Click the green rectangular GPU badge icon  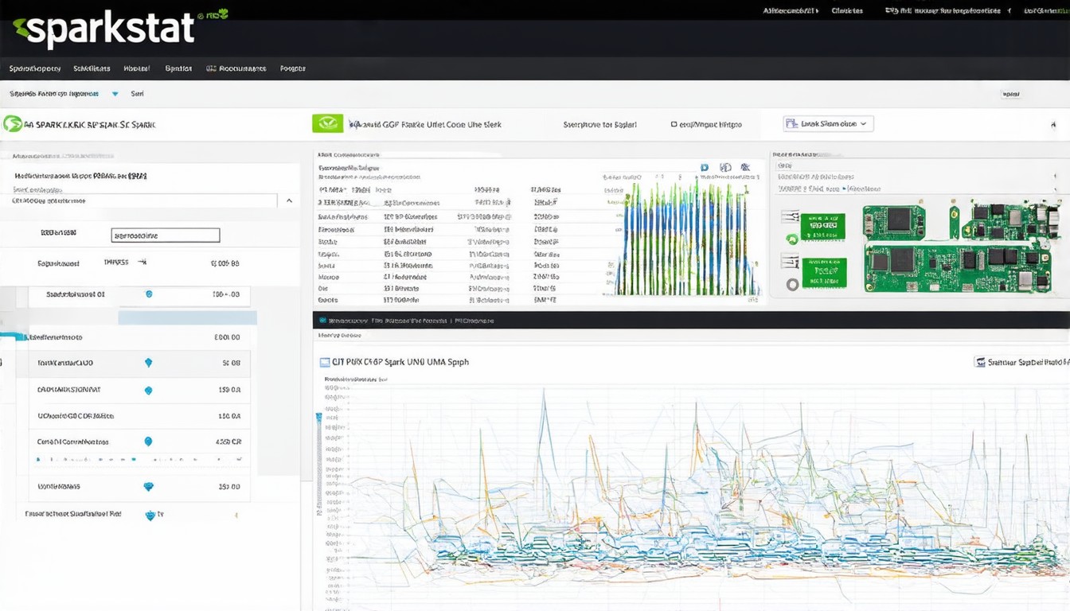[x=327, y=123]
